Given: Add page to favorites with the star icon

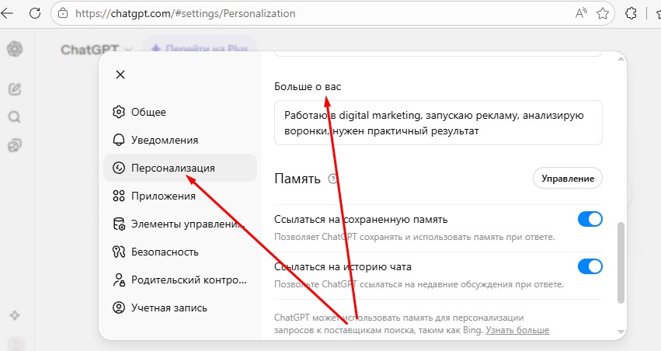Looking at the screenshot, I should pyautogui.click(x=603, y=13).
